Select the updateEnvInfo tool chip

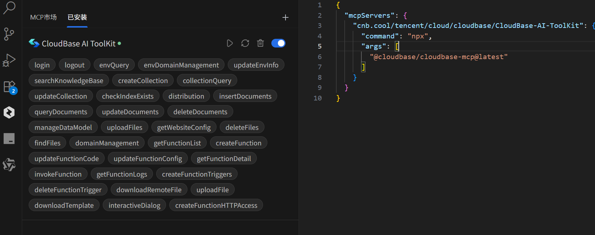click(x=256, y=65)
